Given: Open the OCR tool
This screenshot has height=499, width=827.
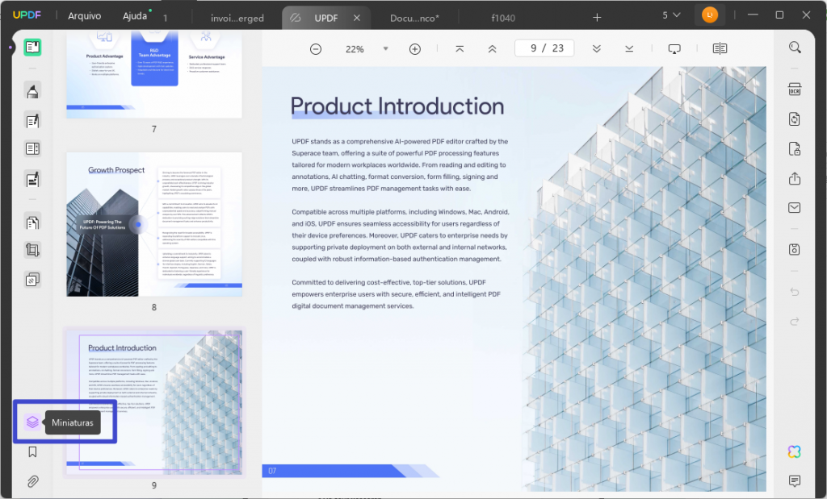Looking at the screenshot, I should point(796,90).
